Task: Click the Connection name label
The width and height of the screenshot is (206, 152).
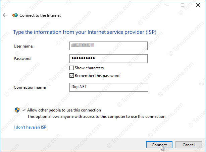Action: point(30,87)
